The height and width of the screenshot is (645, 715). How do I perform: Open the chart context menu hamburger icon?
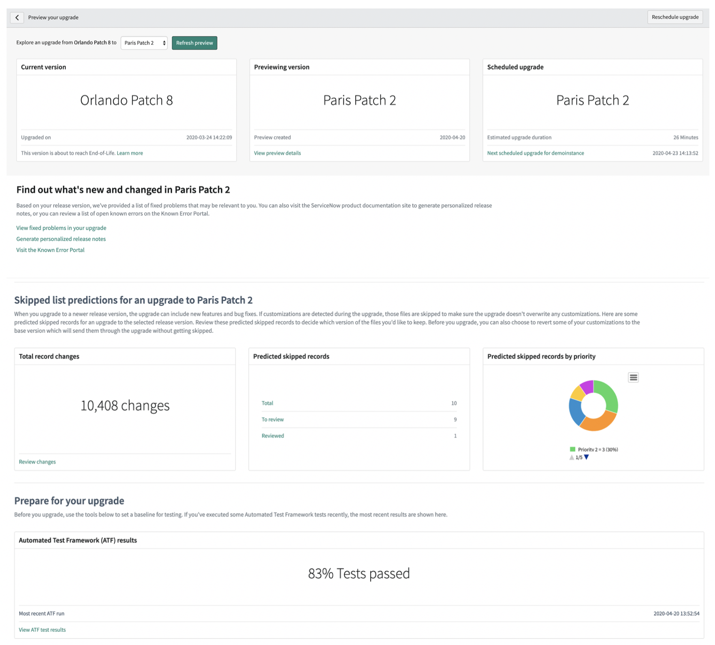point(633,378)
